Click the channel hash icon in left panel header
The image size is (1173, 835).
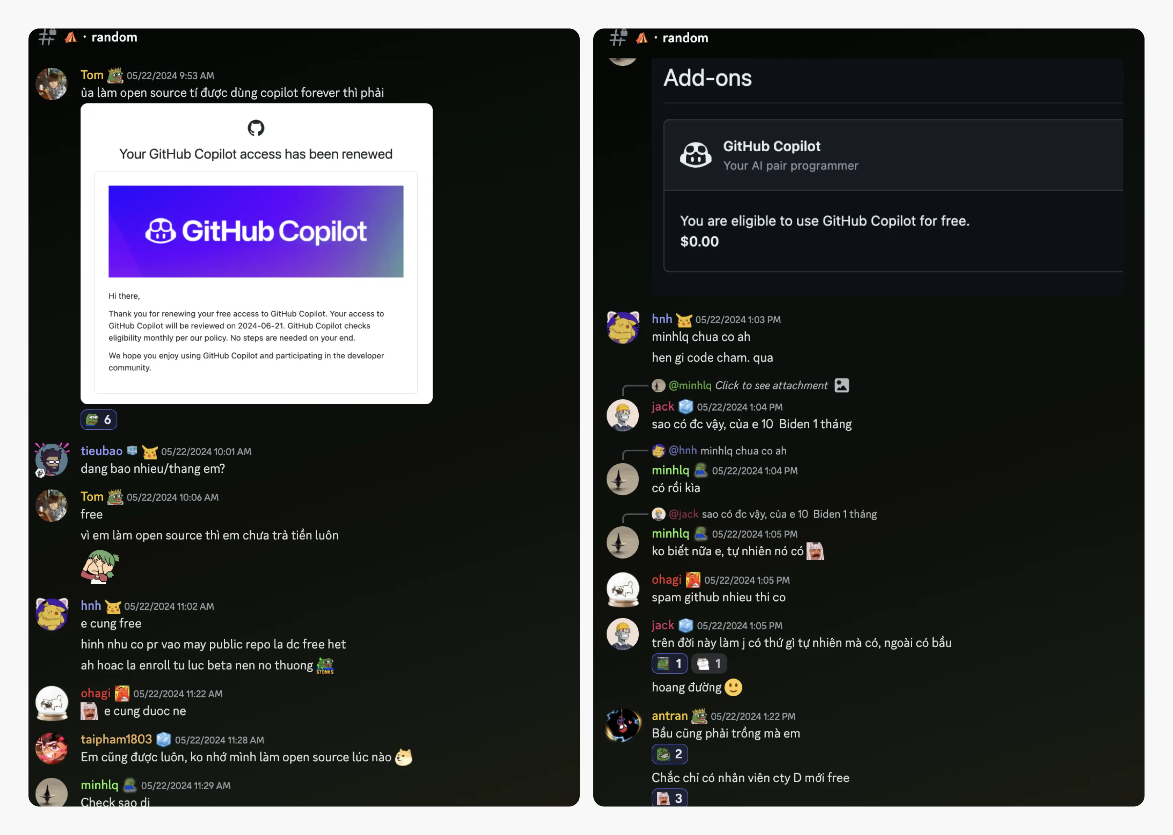coord(47,37)
